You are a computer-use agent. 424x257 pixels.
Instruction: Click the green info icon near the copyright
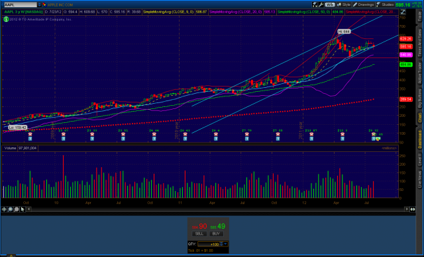[x=6, y=19]
